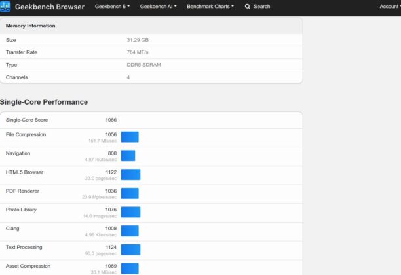Click the search magnifier icon
Image resolution: width=401 pixels, height=275 pixels.
(x=247, y=7)
